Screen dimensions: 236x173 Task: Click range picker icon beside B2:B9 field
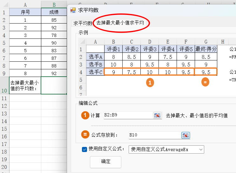pos(157,115)
